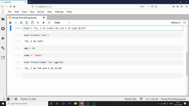Screen dimensions: 189x106
Task: Click Ln 1, Col 43 status entry
Action: coord(152,99)
